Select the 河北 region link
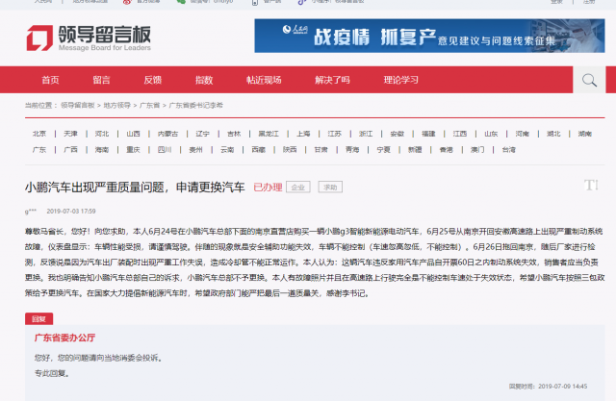 pos(102,134)
